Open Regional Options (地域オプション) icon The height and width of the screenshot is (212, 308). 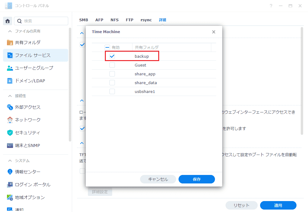(x=10, y=197)
